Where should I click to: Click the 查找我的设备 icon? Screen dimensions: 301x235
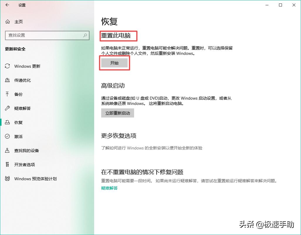(x=8, y=151)
